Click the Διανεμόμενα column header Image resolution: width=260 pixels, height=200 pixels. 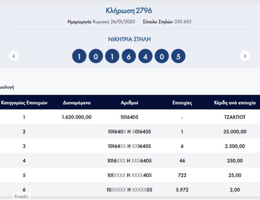coord(77,103)
